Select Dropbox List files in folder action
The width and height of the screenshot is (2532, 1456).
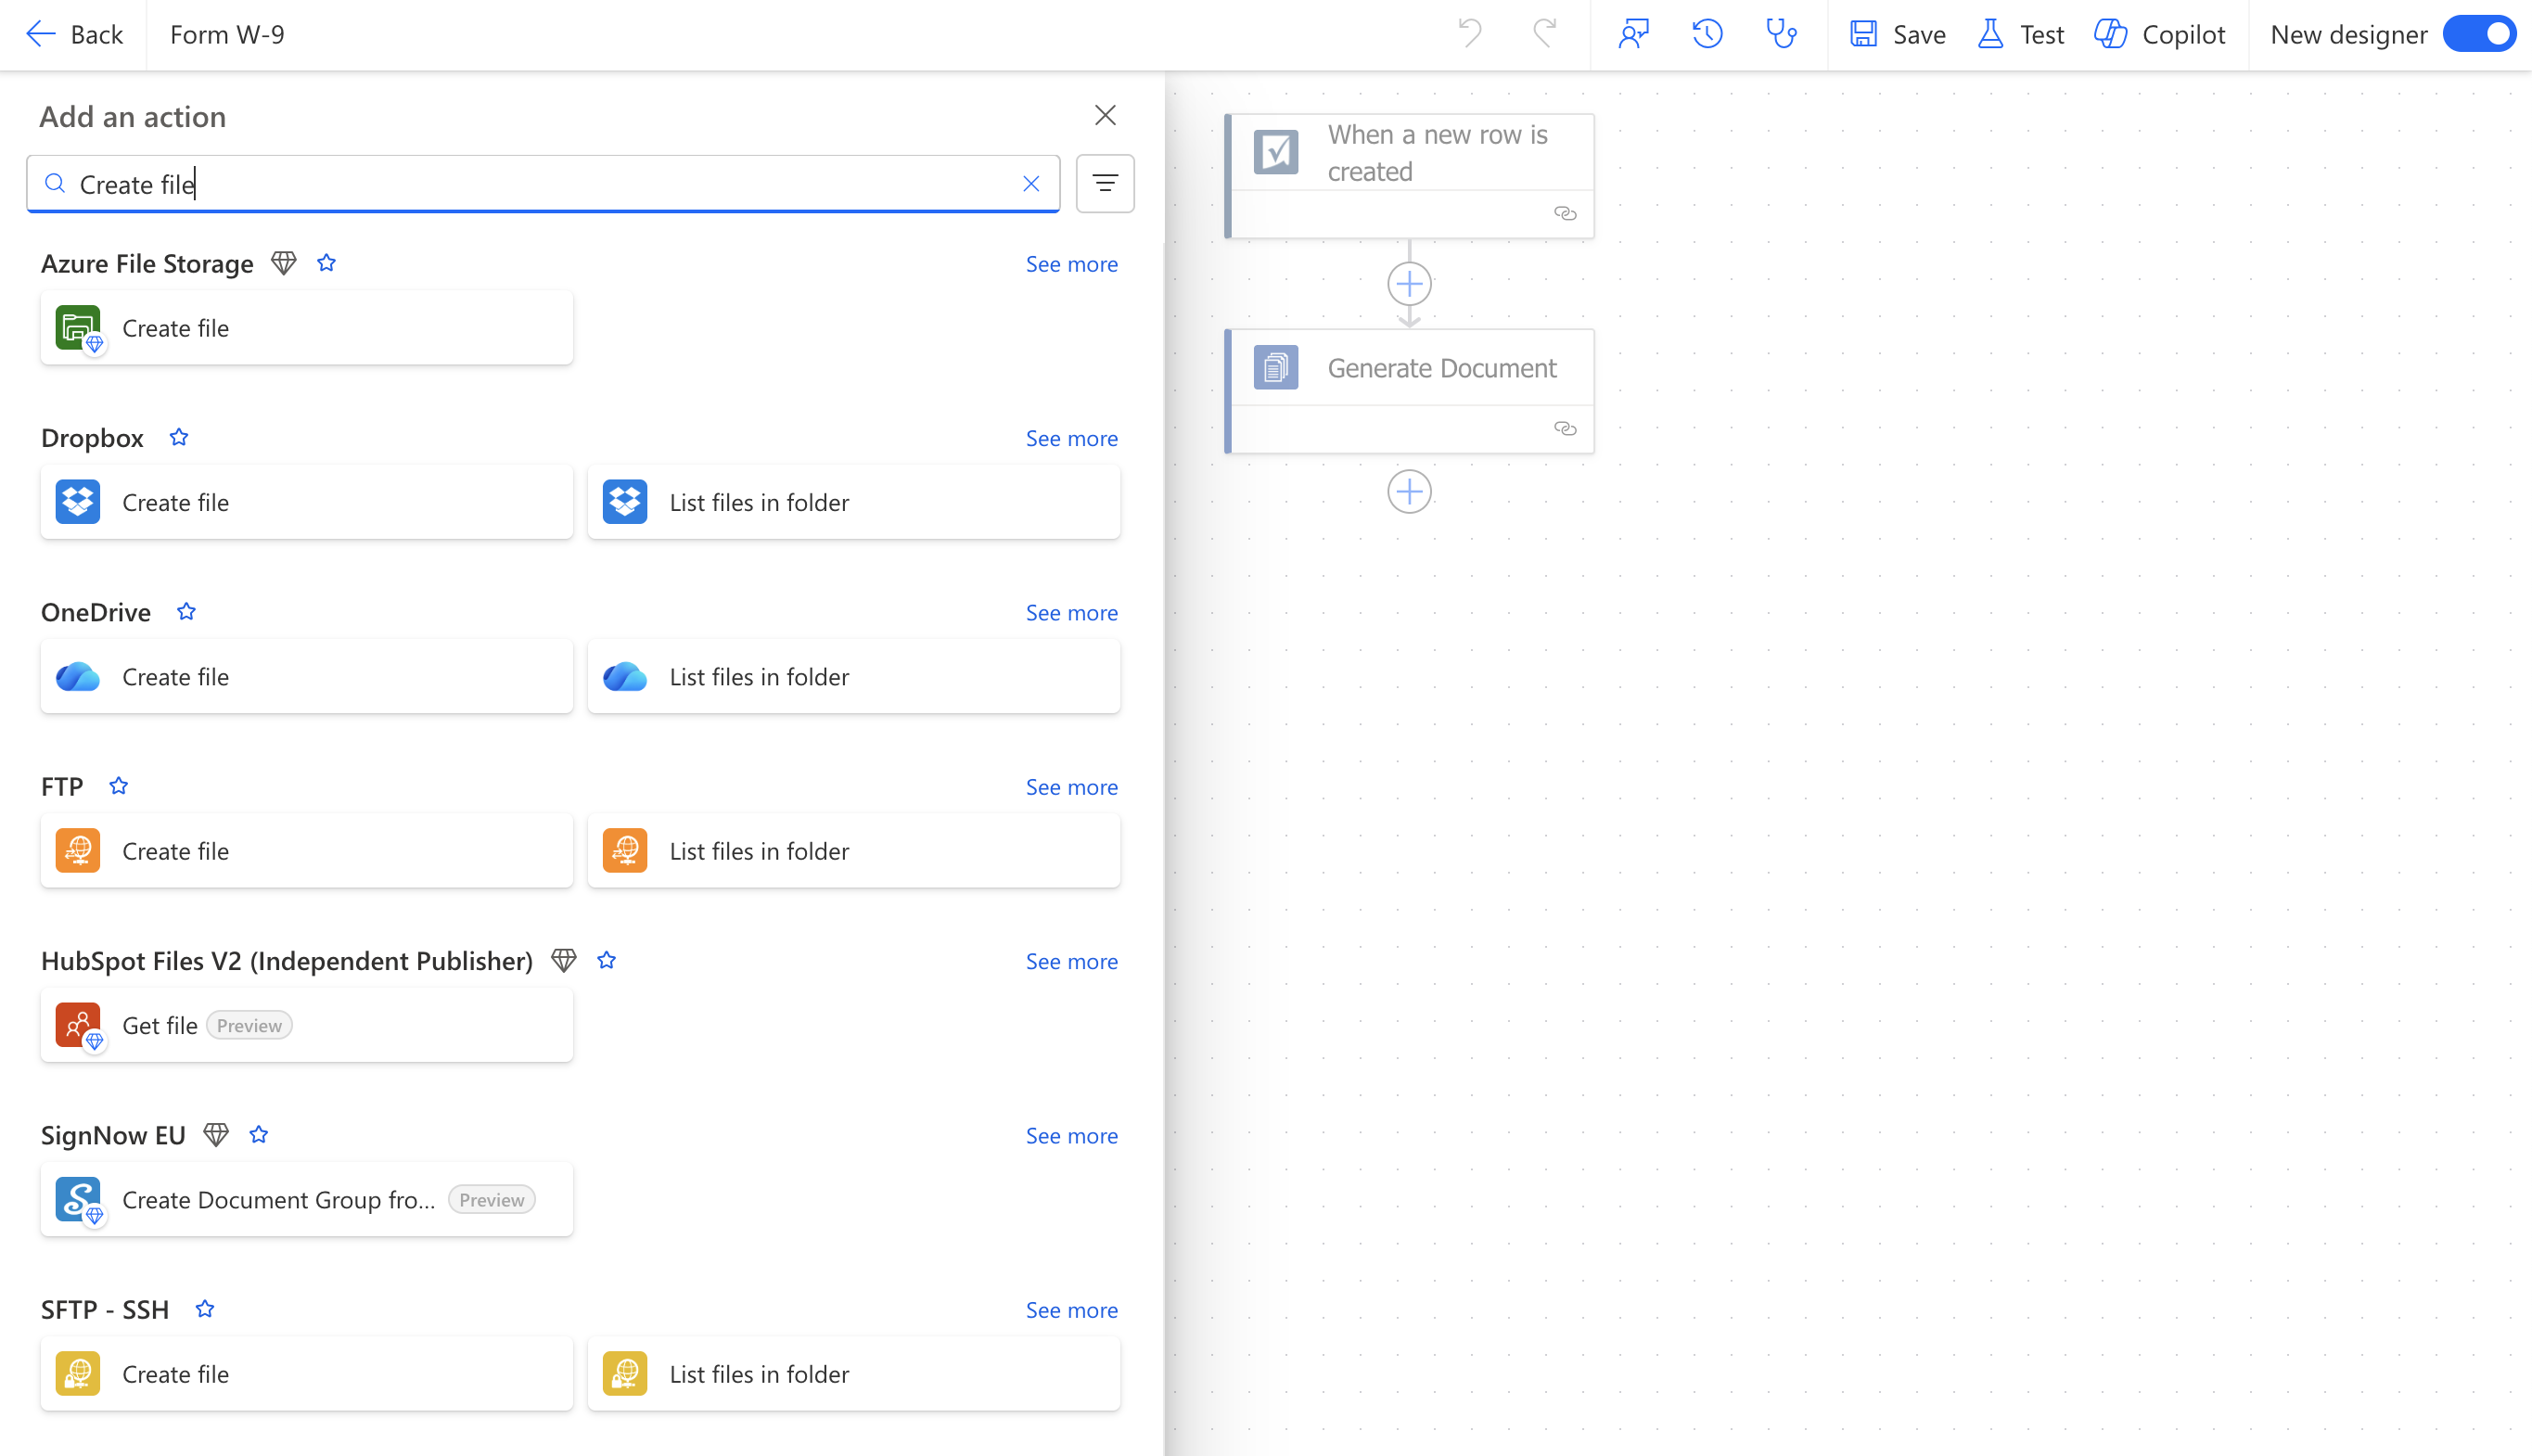click(x=854, y=502)
